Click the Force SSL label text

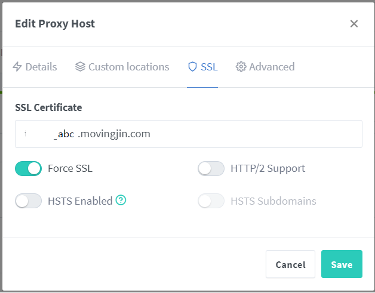tap(70, 168)
